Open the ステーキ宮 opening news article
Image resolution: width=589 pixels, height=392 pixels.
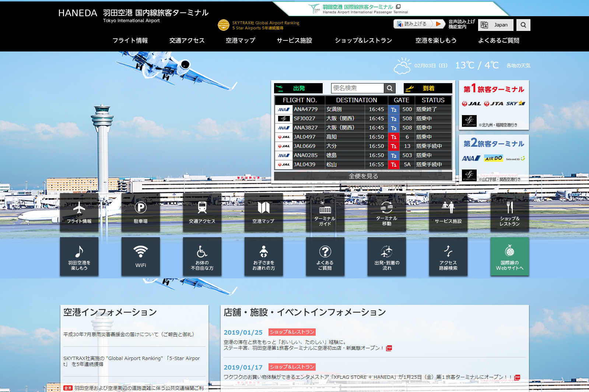pyautogui.click(x=304, y=345)
